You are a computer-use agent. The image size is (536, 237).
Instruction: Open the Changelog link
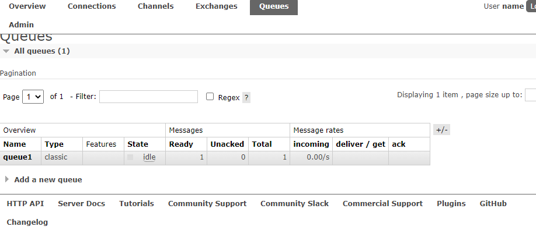click(27, 222)
